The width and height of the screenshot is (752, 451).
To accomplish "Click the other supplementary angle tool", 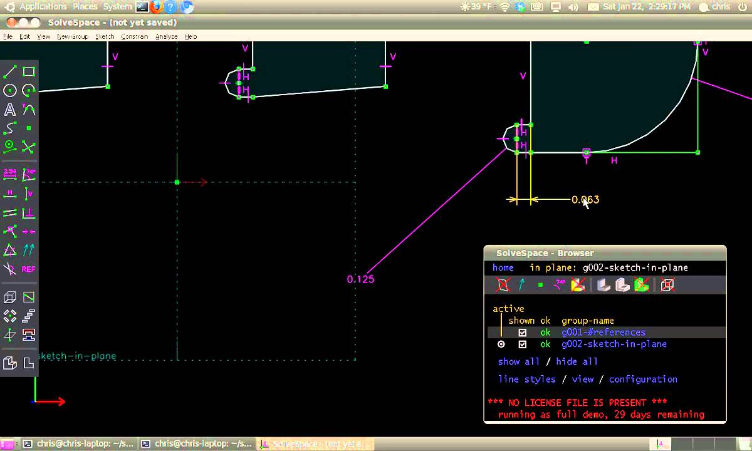I will (10, 269).
